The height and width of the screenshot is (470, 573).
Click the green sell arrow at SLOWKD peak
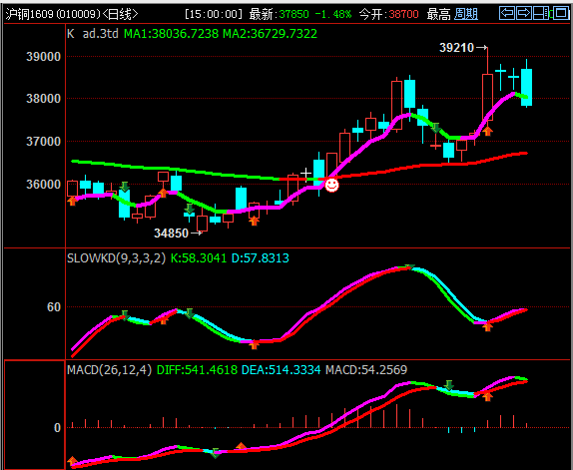point(410,267)
